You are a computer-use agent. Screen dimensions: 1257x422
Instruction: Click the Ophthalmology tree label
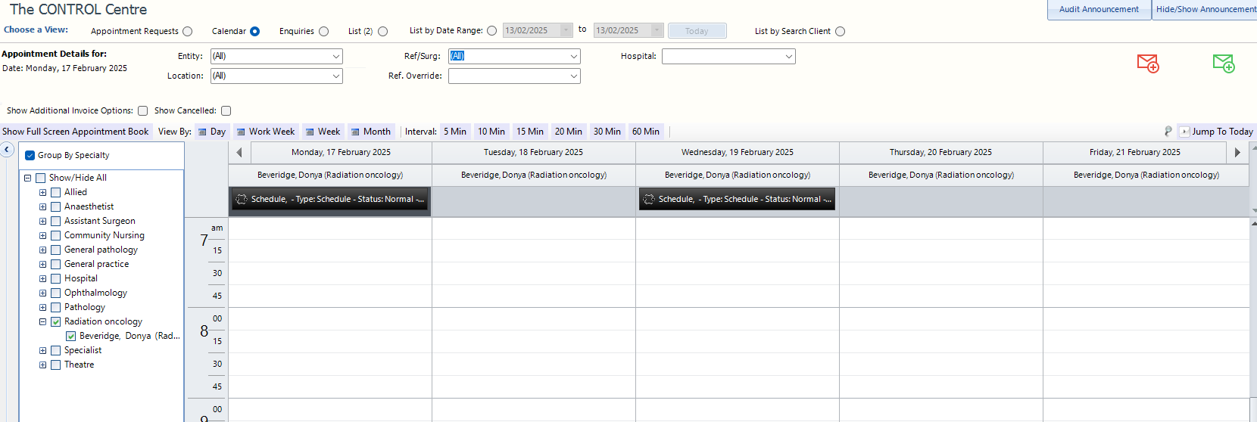[96, 293]
